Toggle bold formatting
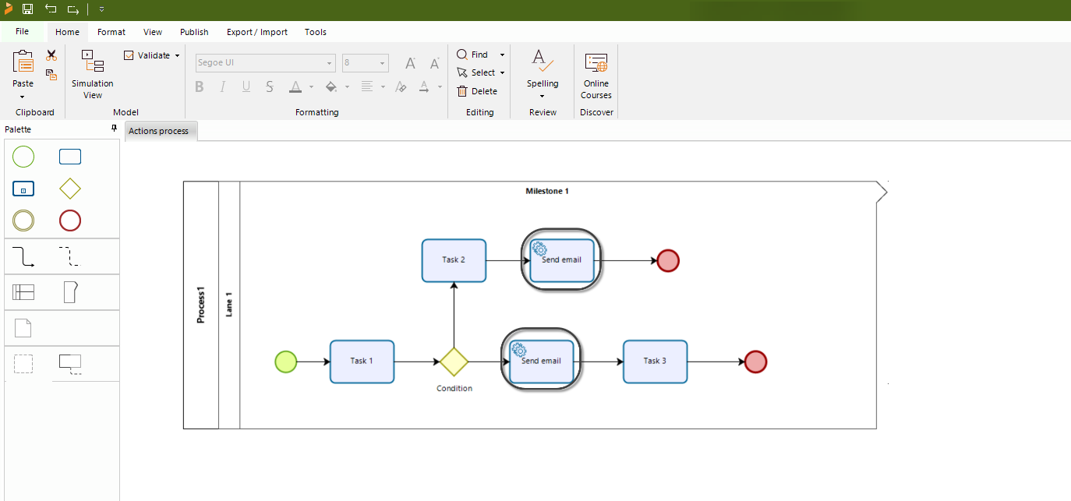The image size is (1071, 501). coord(200,86)
